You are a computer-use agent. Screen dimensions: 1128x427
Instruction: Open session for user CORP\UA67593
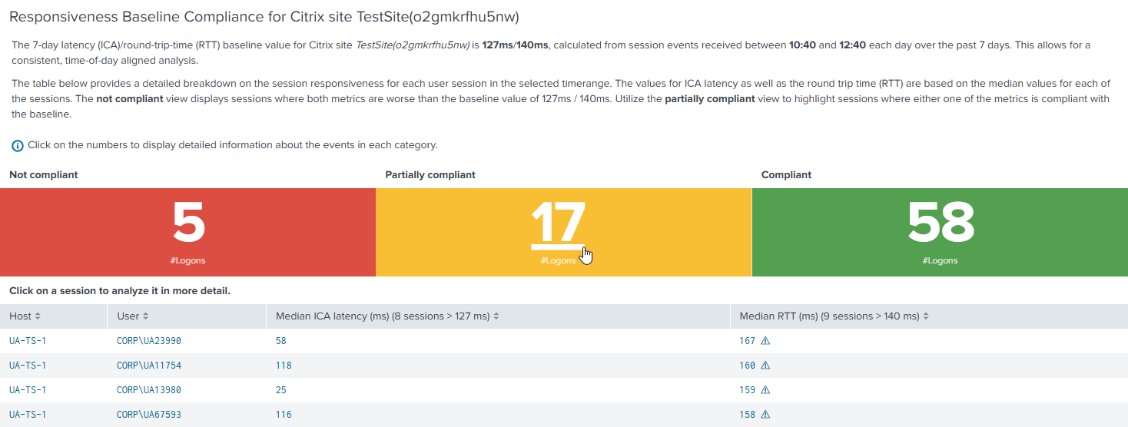point(149,415)
